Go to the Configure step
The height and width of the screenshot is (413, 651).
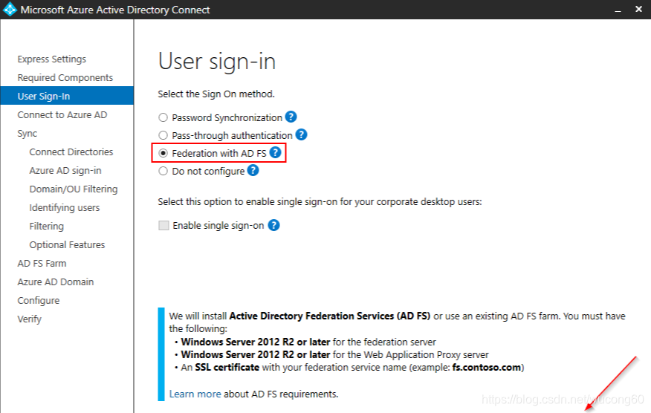click(x=39, y=301)
